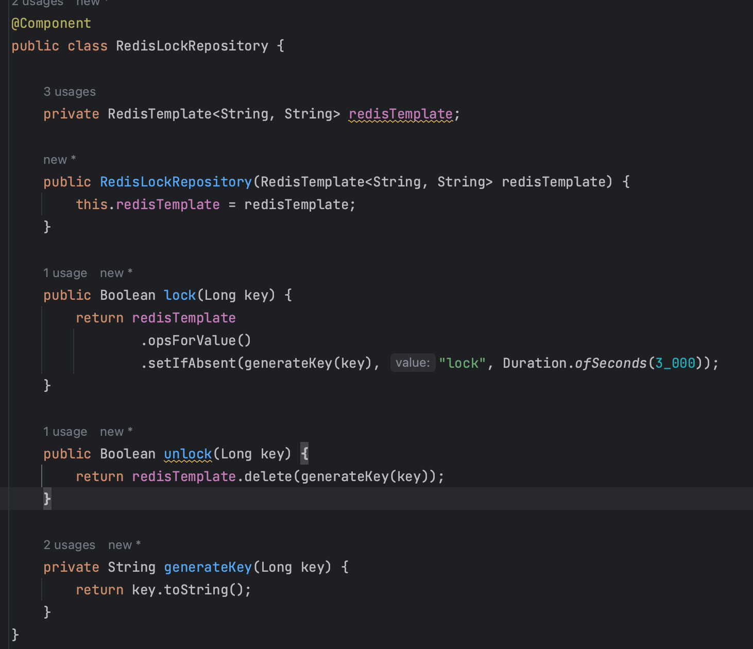This screenshot has height=649, width=753.
Task: Click the 'new *' hint above the constructor
Action: (60, 160)
